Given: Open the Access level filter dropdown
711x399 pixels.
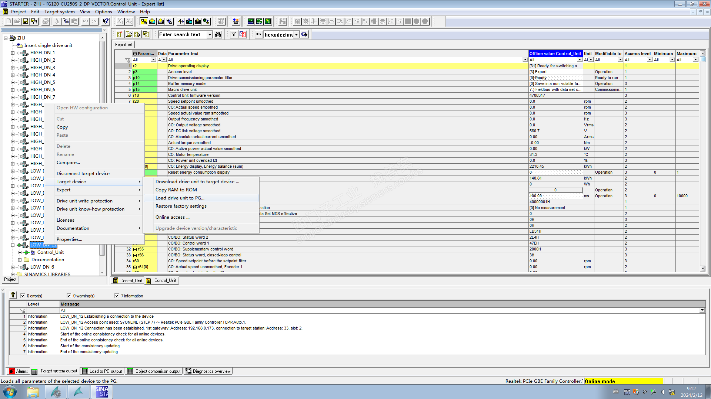Looking at the screenshot, I should (x=649, y=60).
